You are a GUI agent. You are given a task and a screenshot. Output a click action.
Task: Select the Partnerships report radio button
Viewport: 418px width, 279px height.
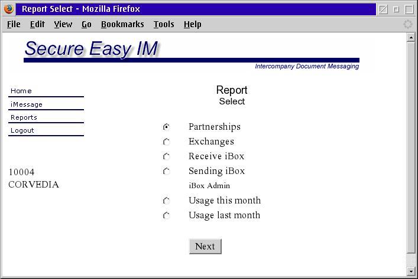pos(167,127)
